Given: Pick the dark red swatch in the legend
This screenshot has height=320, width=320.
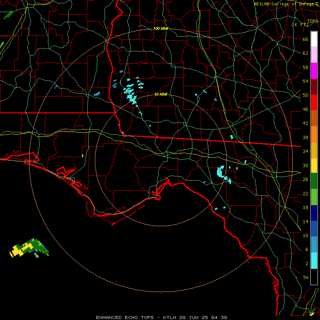Looking at the screenshot, I should pos(314,87).
